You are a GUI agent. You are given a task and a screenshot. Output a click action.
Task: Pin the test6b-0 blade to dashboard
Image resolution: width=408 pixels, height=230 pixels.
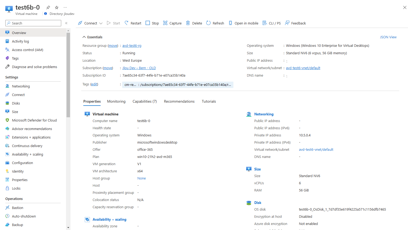pos(48,7)
